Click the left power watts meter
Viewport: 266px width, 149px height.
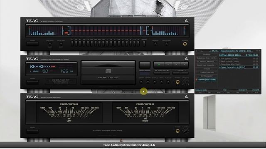click(69, 112)
